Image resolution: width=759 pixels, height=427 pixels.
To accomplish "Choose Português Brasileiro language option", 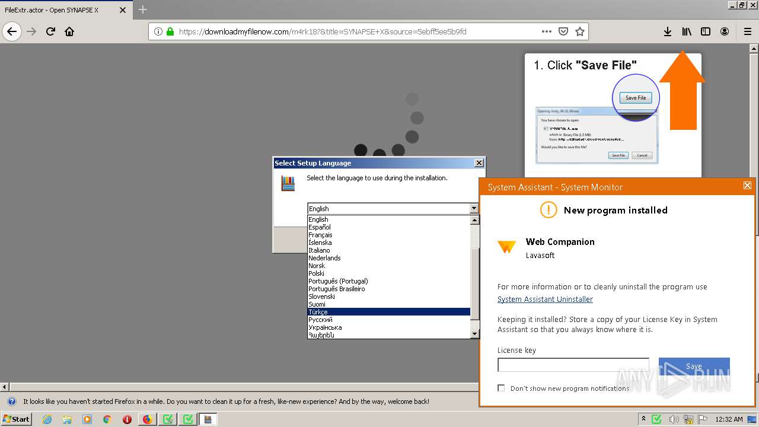I will click(x=388, y=289).
